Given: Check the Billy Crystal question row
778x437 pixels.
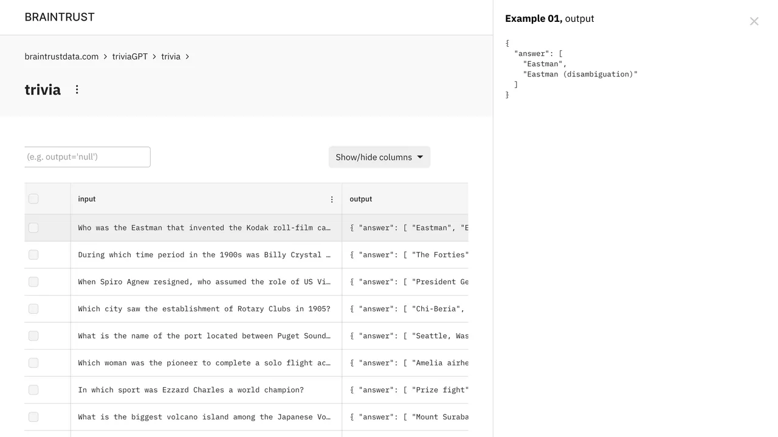Looking at the screenshot, I should click(33, 255).
